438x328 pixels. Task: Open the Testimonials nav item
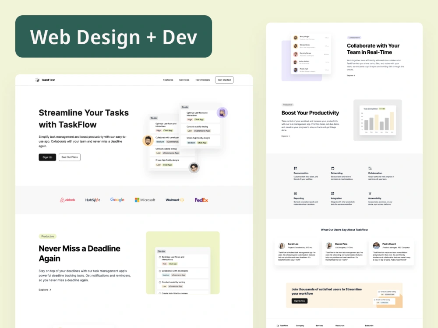tap(202, 80)
